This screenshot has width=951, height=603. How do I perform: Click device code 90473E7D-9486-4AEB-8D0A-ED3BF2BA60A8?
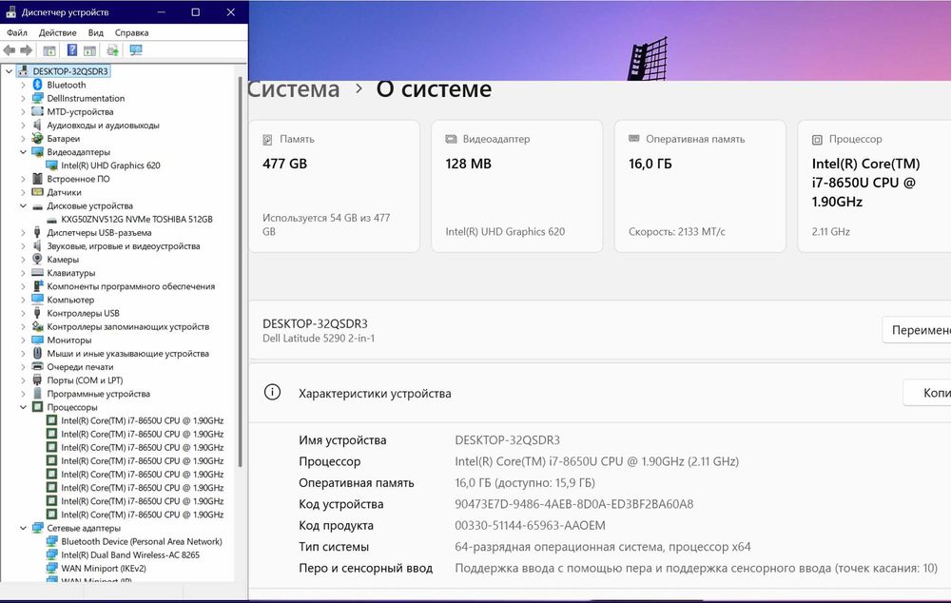pos(573,504)
